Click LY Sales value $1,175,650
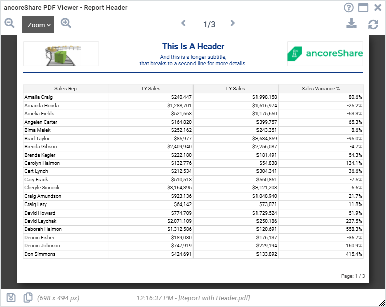 click(265, 114)
